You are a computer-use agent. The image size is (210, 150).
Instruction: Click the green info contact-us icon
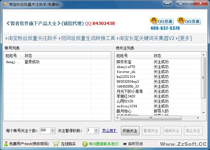[x=85, y=144]
